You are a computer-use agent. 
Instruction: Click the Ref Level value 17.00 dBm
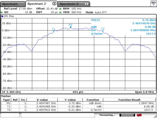[x=25, y=9]
